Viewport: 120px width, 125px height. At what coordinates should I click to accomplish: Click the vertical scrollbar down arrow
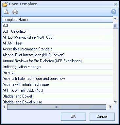click(x=115, y=102)
